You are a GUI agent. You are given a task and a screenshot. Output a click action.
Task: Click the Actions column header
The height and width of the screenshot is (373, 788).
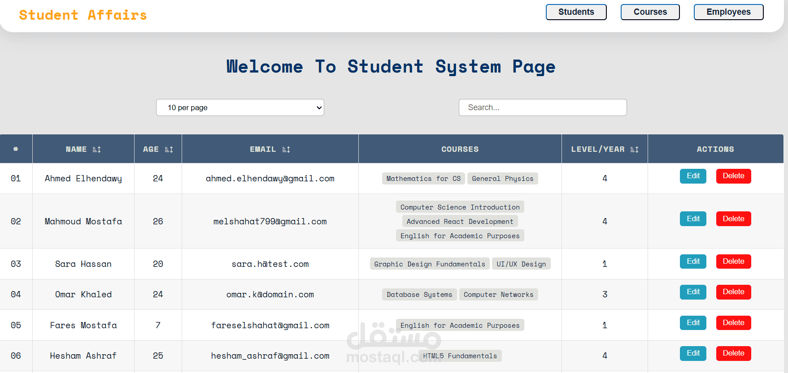pyautogui.click(x=715, y=149)
